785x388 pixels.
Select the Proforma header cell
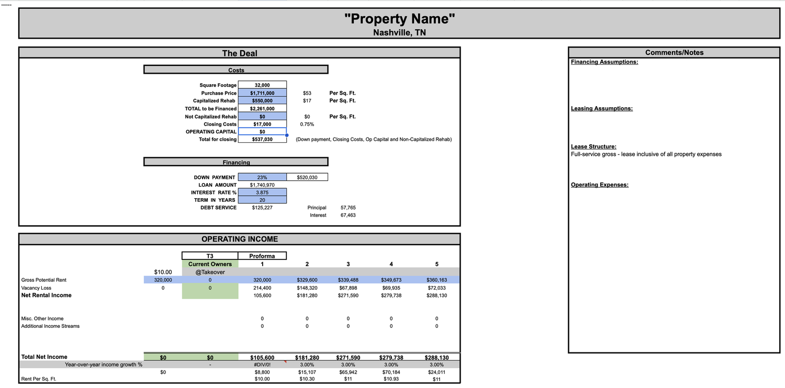click(x=262, y=256)
